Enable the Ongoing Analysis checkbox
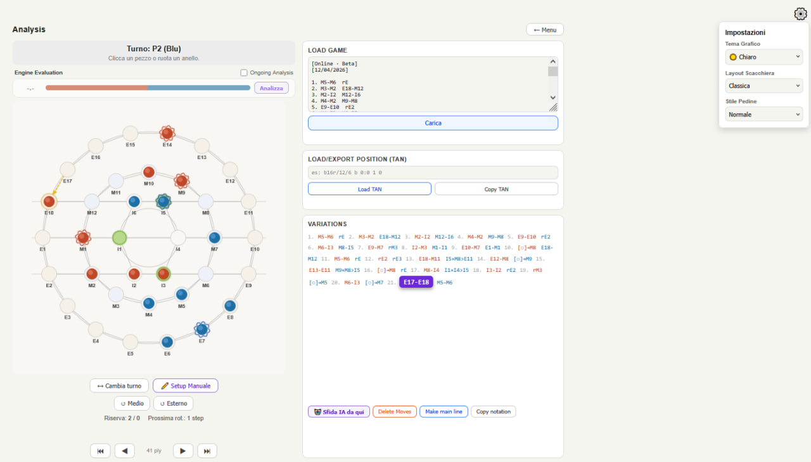The image size is (811, 462). (x=244, y=73)
